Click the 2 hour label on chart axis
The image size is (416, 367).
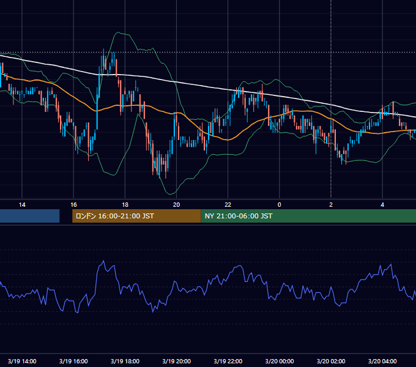[331, 205]
